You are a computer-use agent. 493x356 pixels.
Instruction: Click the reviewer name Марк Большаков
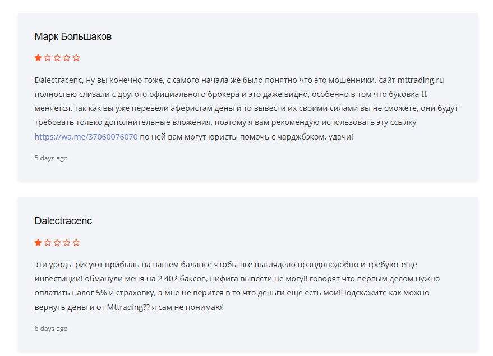click(x=73, y=36)
